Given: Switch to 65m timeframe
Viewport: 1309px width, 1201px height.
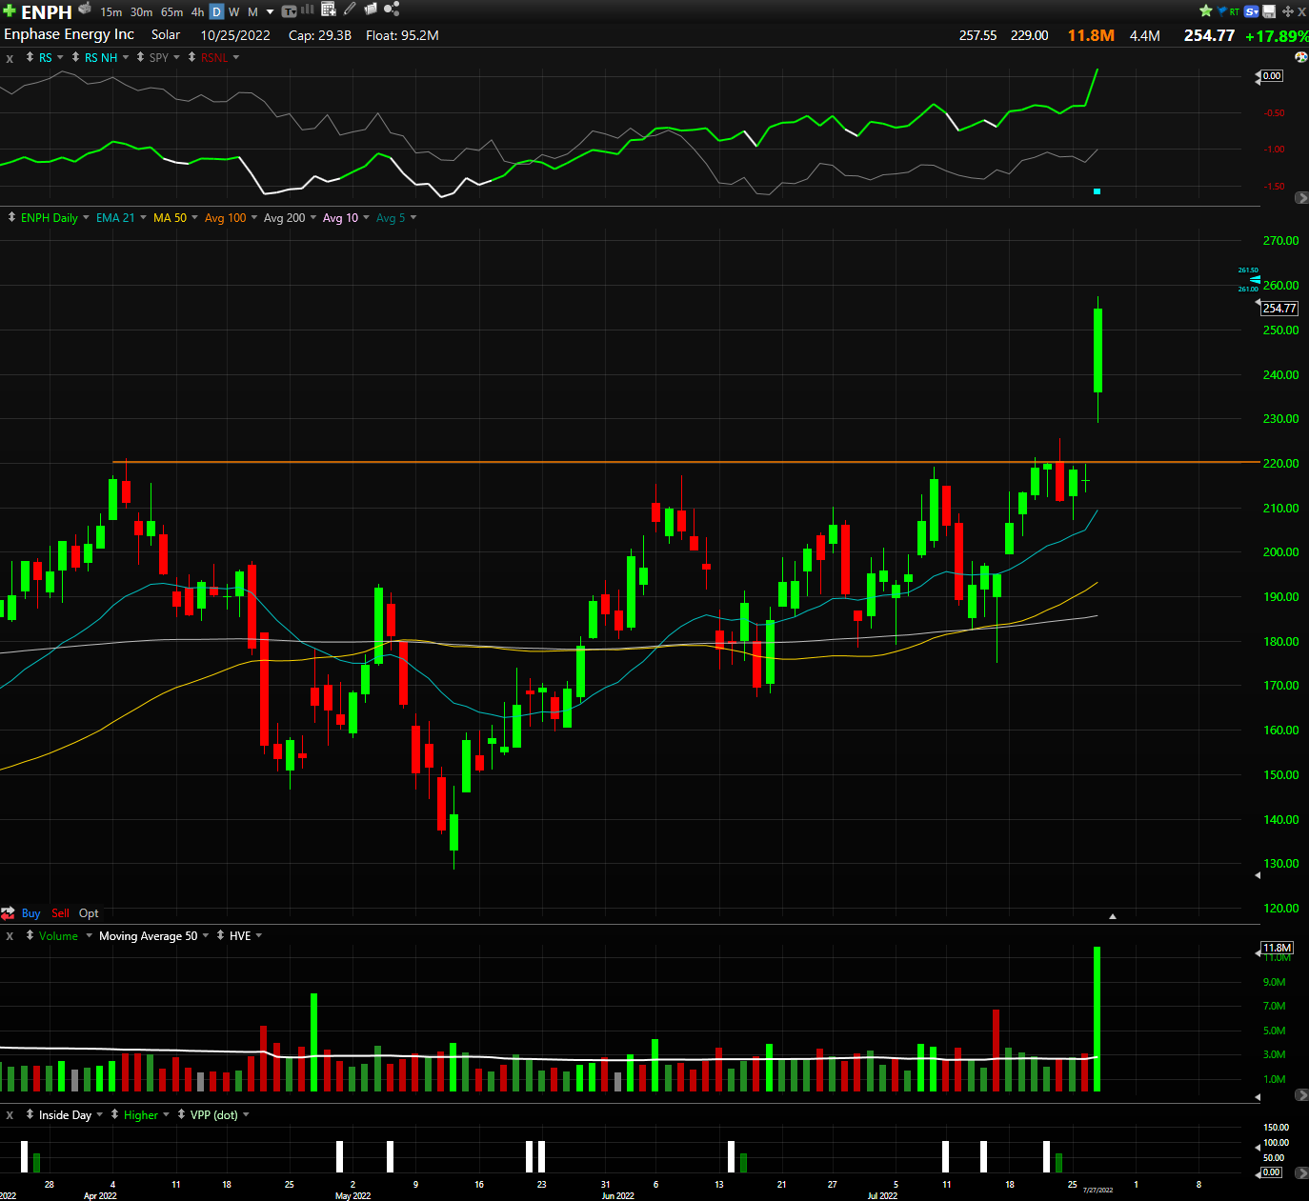Looking at the screenshot, I should click(171, 12).
